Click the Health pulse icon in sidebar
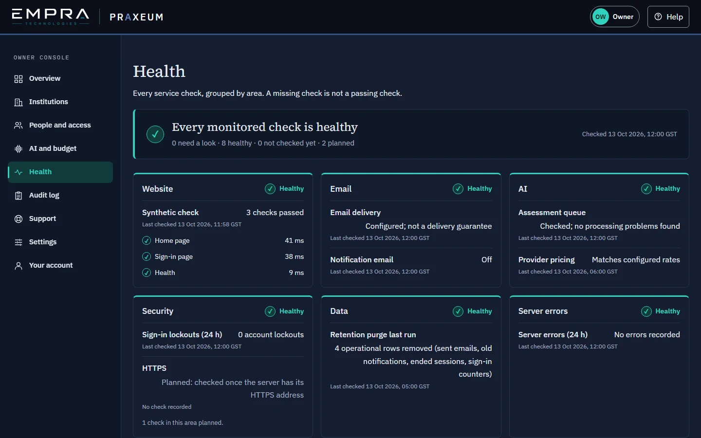This screenshot has width=701, height=438. [x=18, y=172]
